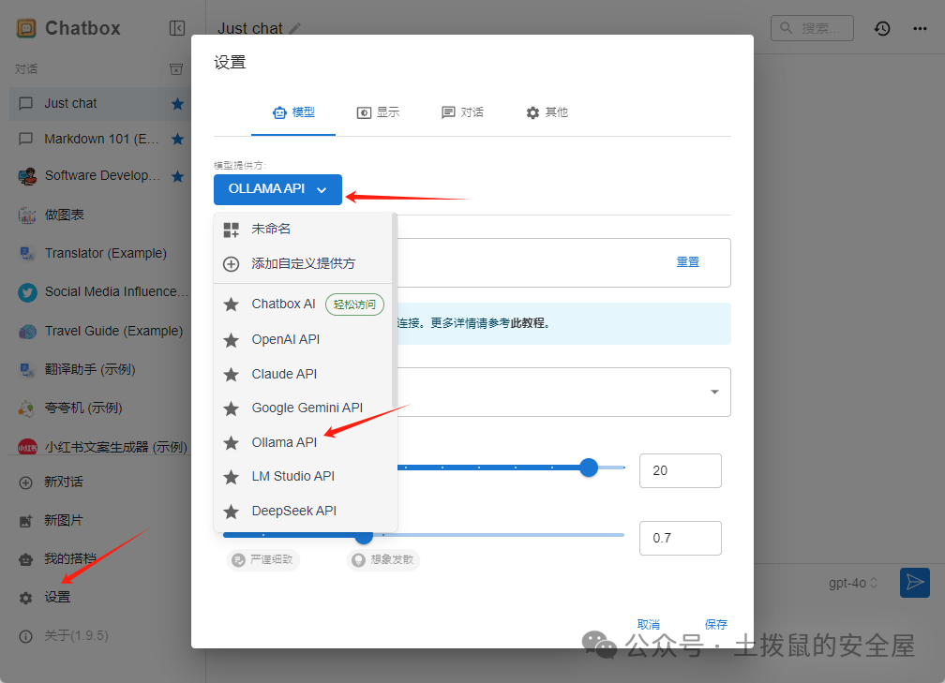Select Chatbox AI from provider list
945x683 pixels.
click(x=303, y=304)
